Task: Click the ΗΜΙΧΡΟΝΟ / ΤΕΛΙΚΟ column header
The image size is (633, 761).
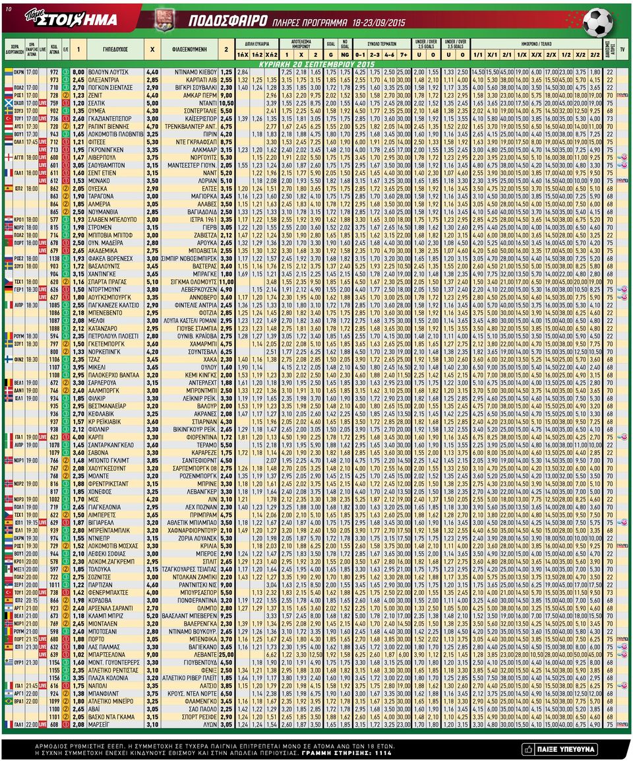Action: [x=537, y=44]
